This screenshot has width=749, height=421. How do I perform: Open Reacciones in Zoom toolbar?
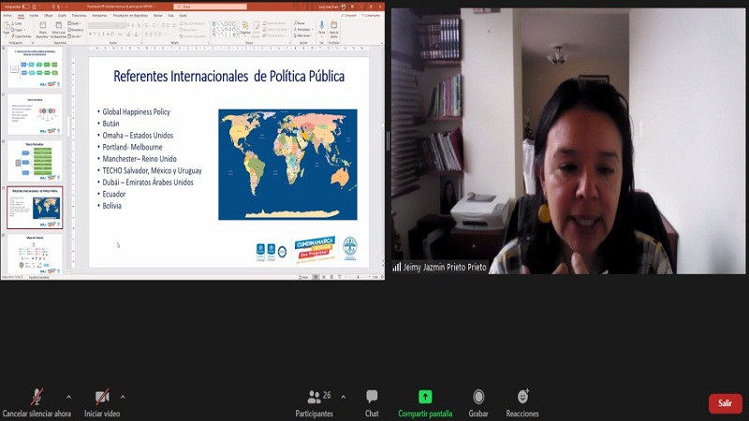point(522,404)
